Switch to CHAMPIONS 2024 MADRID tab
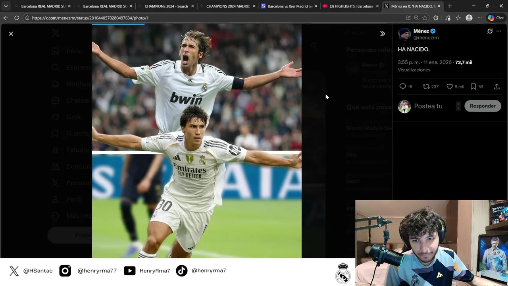 [x=228, y=6]
